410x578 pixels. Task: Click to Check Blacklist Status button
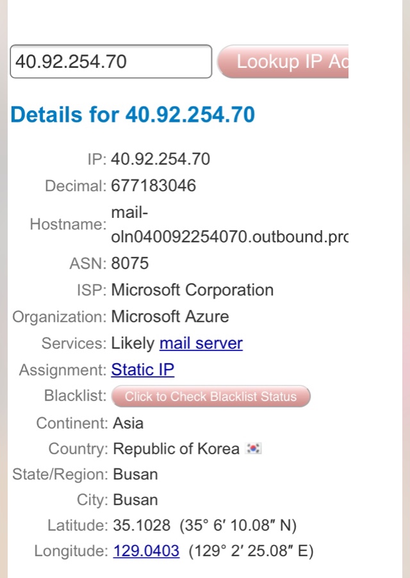coord(211,397)
